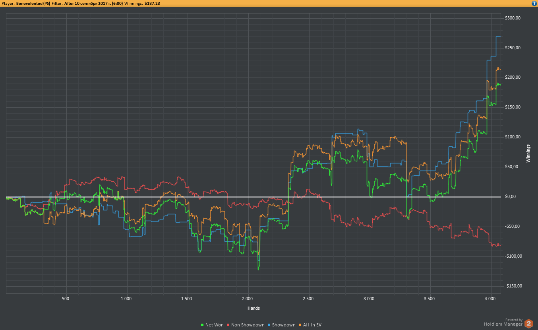Toggle the Net Won series label in legend
This screenshot has width=538, height=330.
[214, 325]
